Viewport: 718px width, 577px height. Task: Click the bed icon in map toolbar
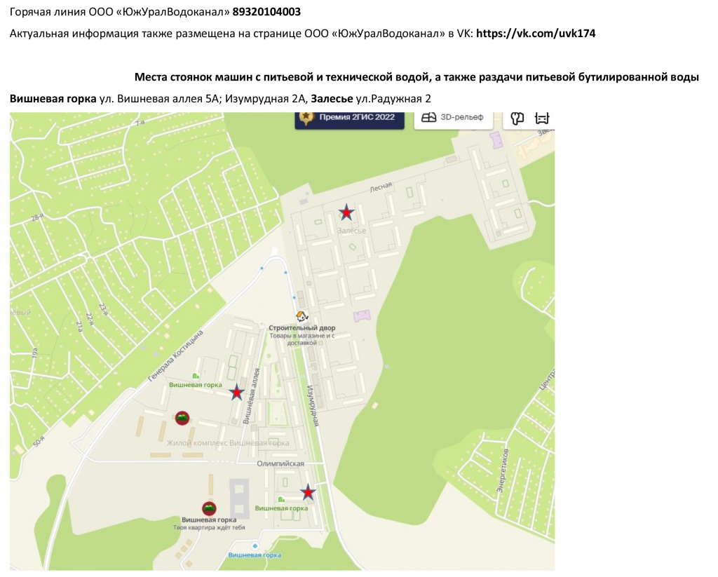(541, 118)
